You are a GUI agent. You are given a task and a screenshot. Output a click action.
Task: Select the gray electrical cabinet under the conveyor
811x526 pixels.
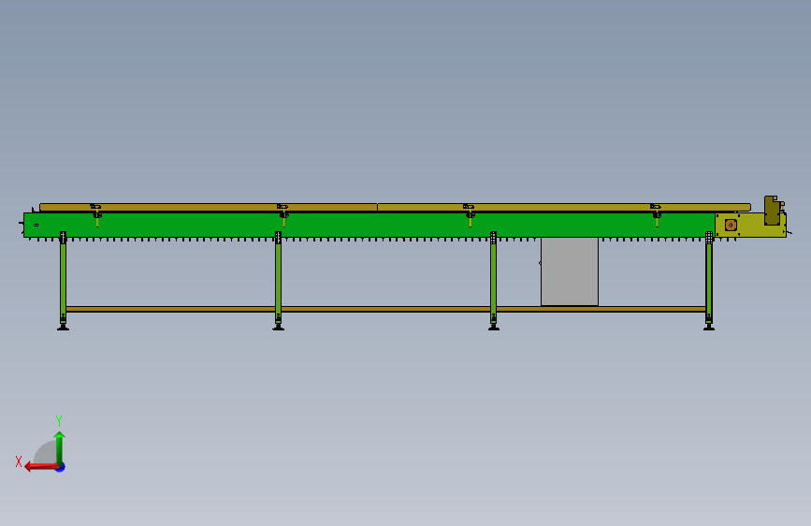(570, 271)
